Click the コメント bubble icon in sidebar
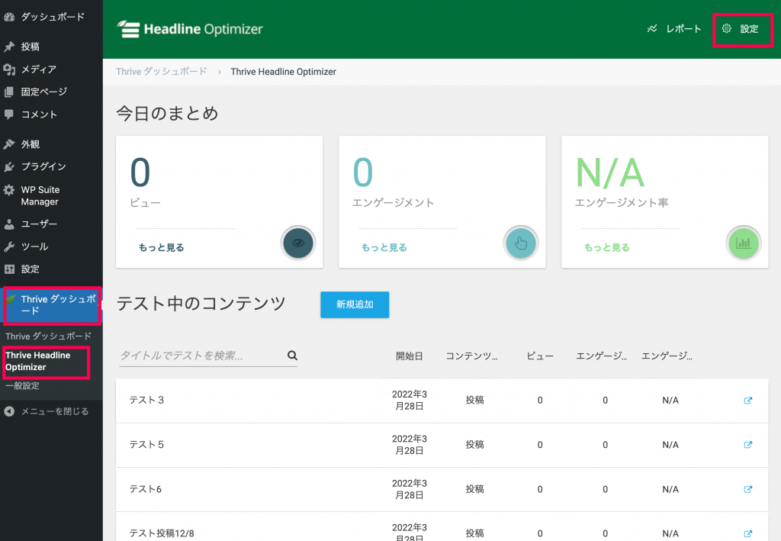The width and height of the screenshot is (781, 541). [x=9, y=114]
